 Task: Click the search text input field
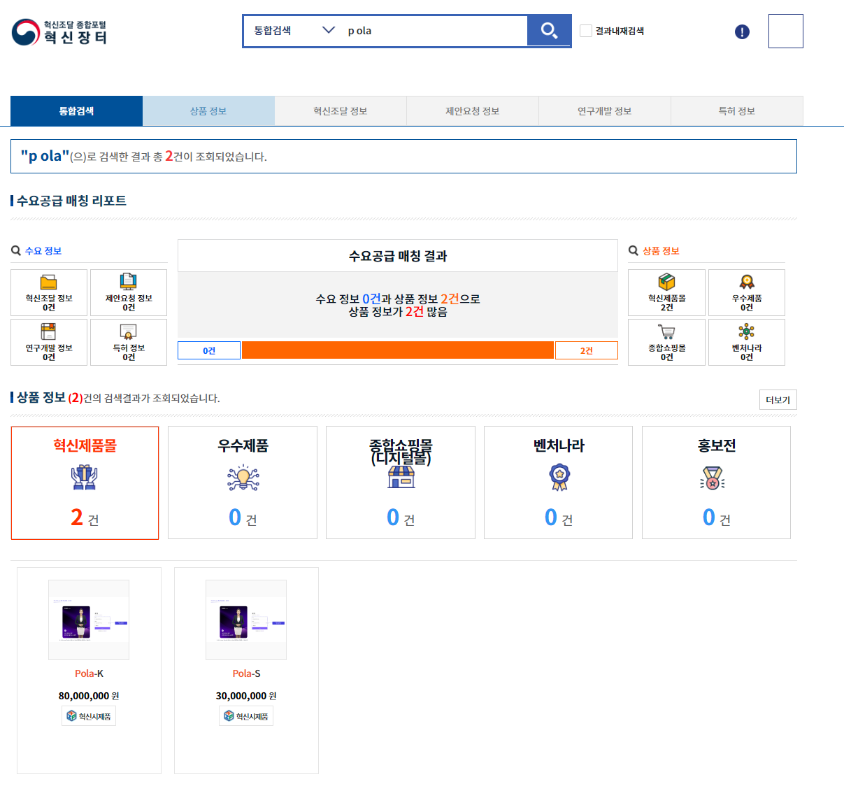click(x=434, y=31)
